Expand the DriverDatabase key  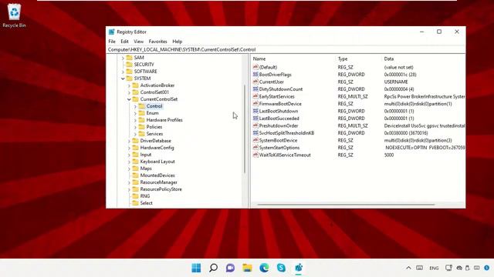129,141
